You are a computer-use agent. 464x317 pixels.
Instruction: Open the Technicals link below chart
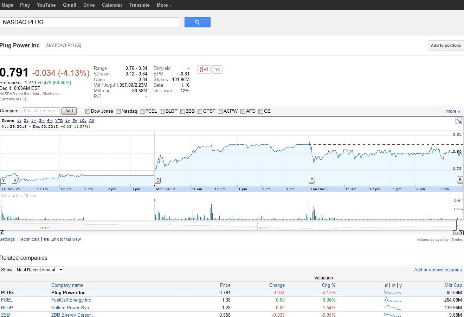[x=29, y=239]
